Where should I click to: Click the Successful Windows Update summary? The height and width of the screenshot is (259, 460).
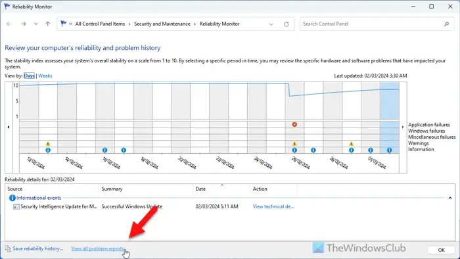pos(131,206)
